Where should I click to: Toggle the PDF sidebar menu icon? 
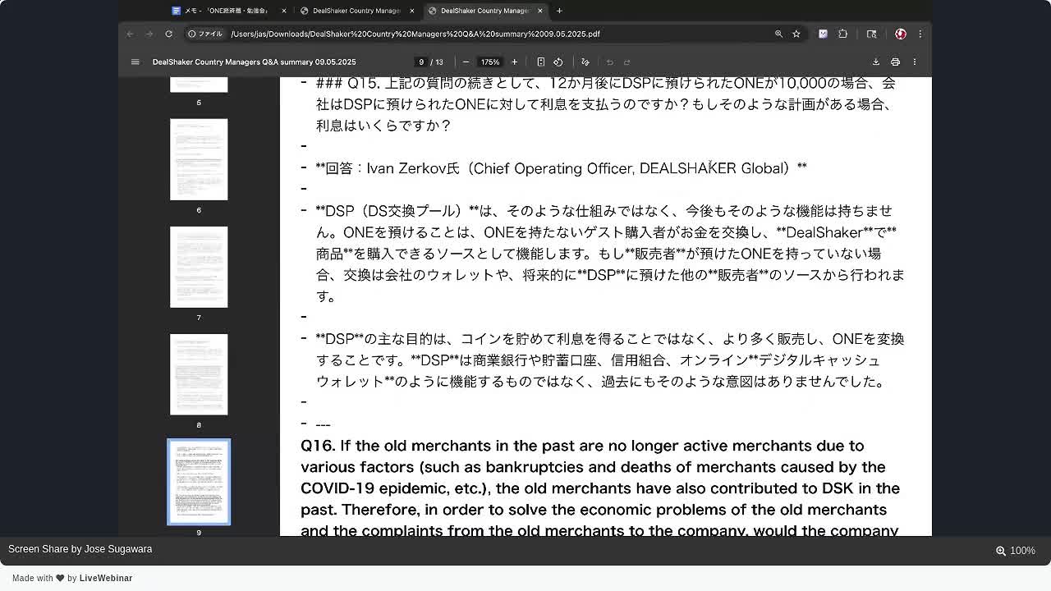pos(135,62)
